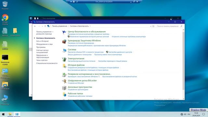
Task: Open Сеть и Интернет in sidebar
Action: pyautogui.click(x=43, y=41)
